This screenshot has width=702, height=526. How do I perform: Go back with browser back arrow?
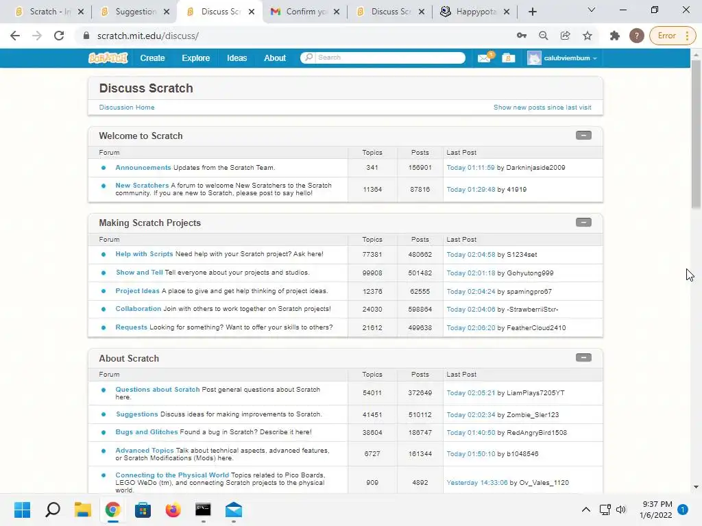(x=15, y=36)
